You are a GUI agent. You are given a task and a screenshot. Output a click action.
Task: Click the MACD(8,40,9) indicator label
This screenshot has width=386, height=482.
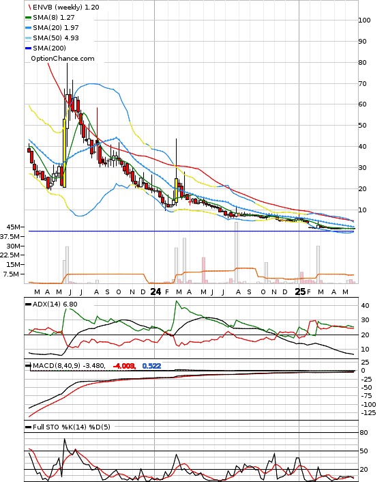(x=69, y=365)
